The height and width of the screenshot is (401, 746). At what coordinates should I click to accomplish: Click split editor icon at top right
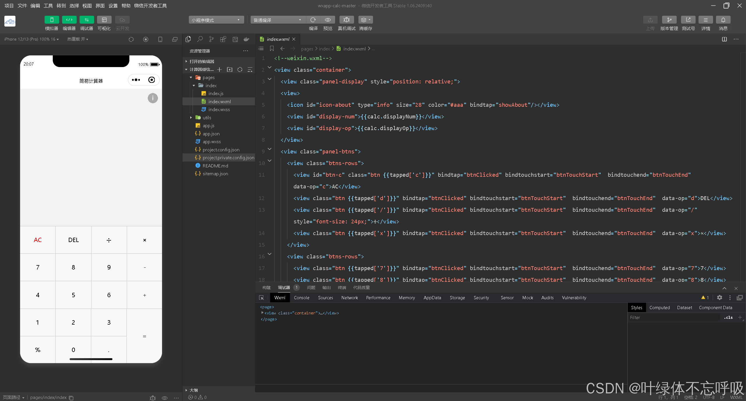(x=724, y=39)
